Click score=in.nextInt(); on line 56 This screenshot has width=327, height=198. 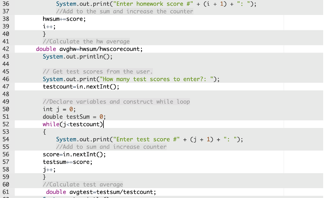coord(73,154)
